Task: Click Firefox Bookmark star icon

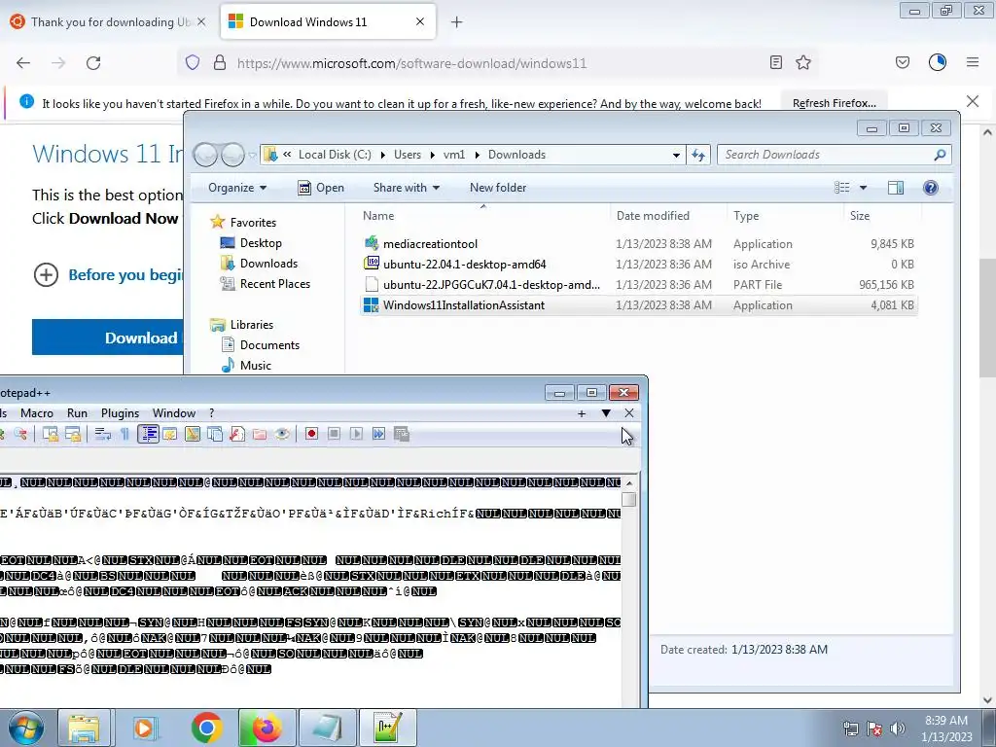Action: pos(803,62)
